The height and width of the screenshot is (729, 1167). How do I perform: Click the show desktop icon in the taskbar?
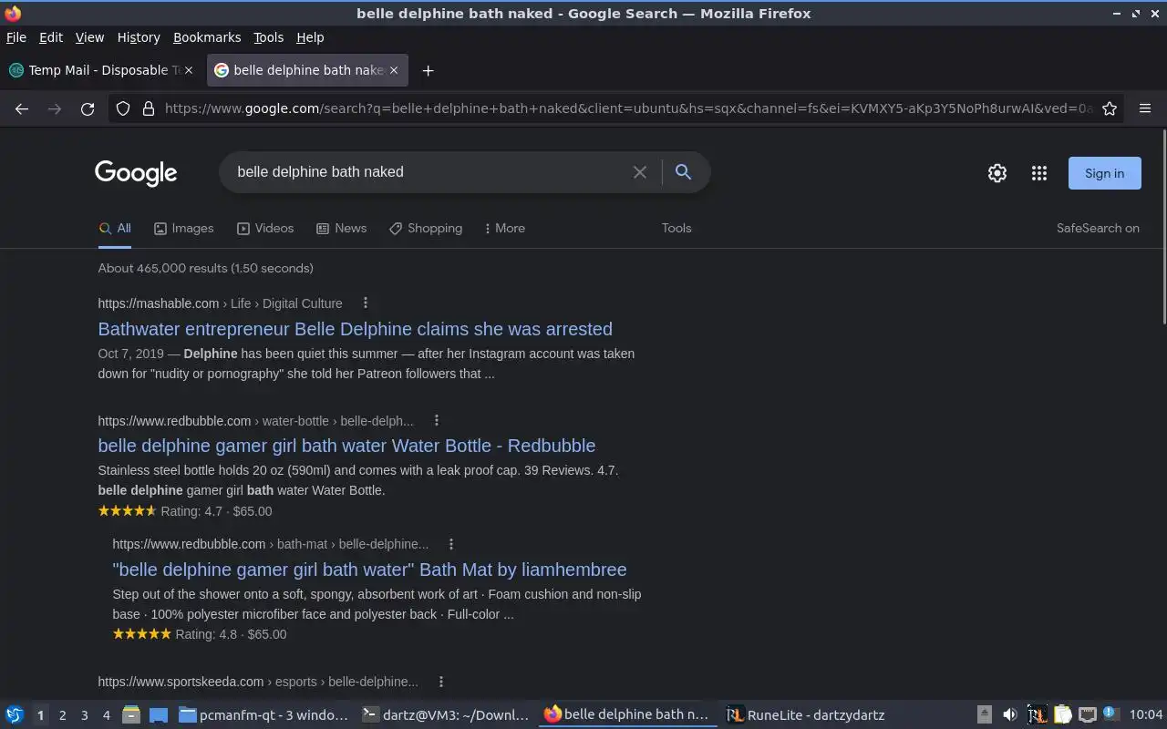pyautogui.click(x=159, y=715)
